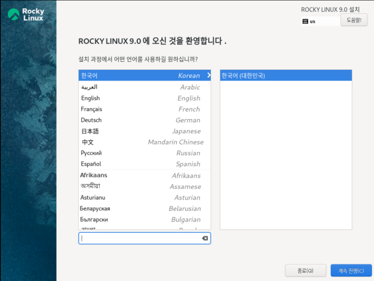Focus the language search input field
This screenshot has height=281, width=374.
tap(144, 238)
